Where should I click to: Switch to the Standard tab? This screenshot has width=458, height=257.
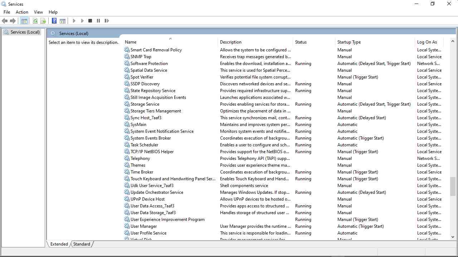(x=82, y=244)
